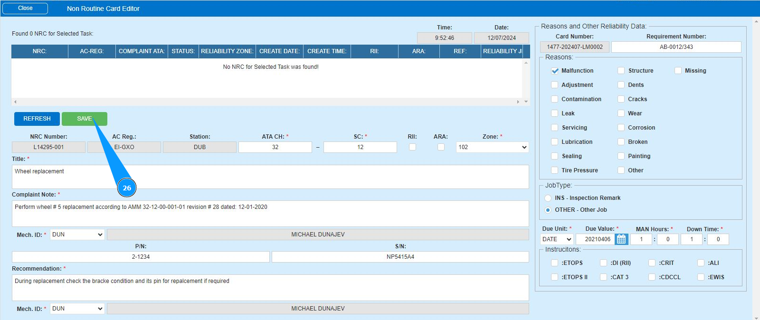Click the REFRESH button
Viewport: 760px width, 320px height.
tap(37, 119)
